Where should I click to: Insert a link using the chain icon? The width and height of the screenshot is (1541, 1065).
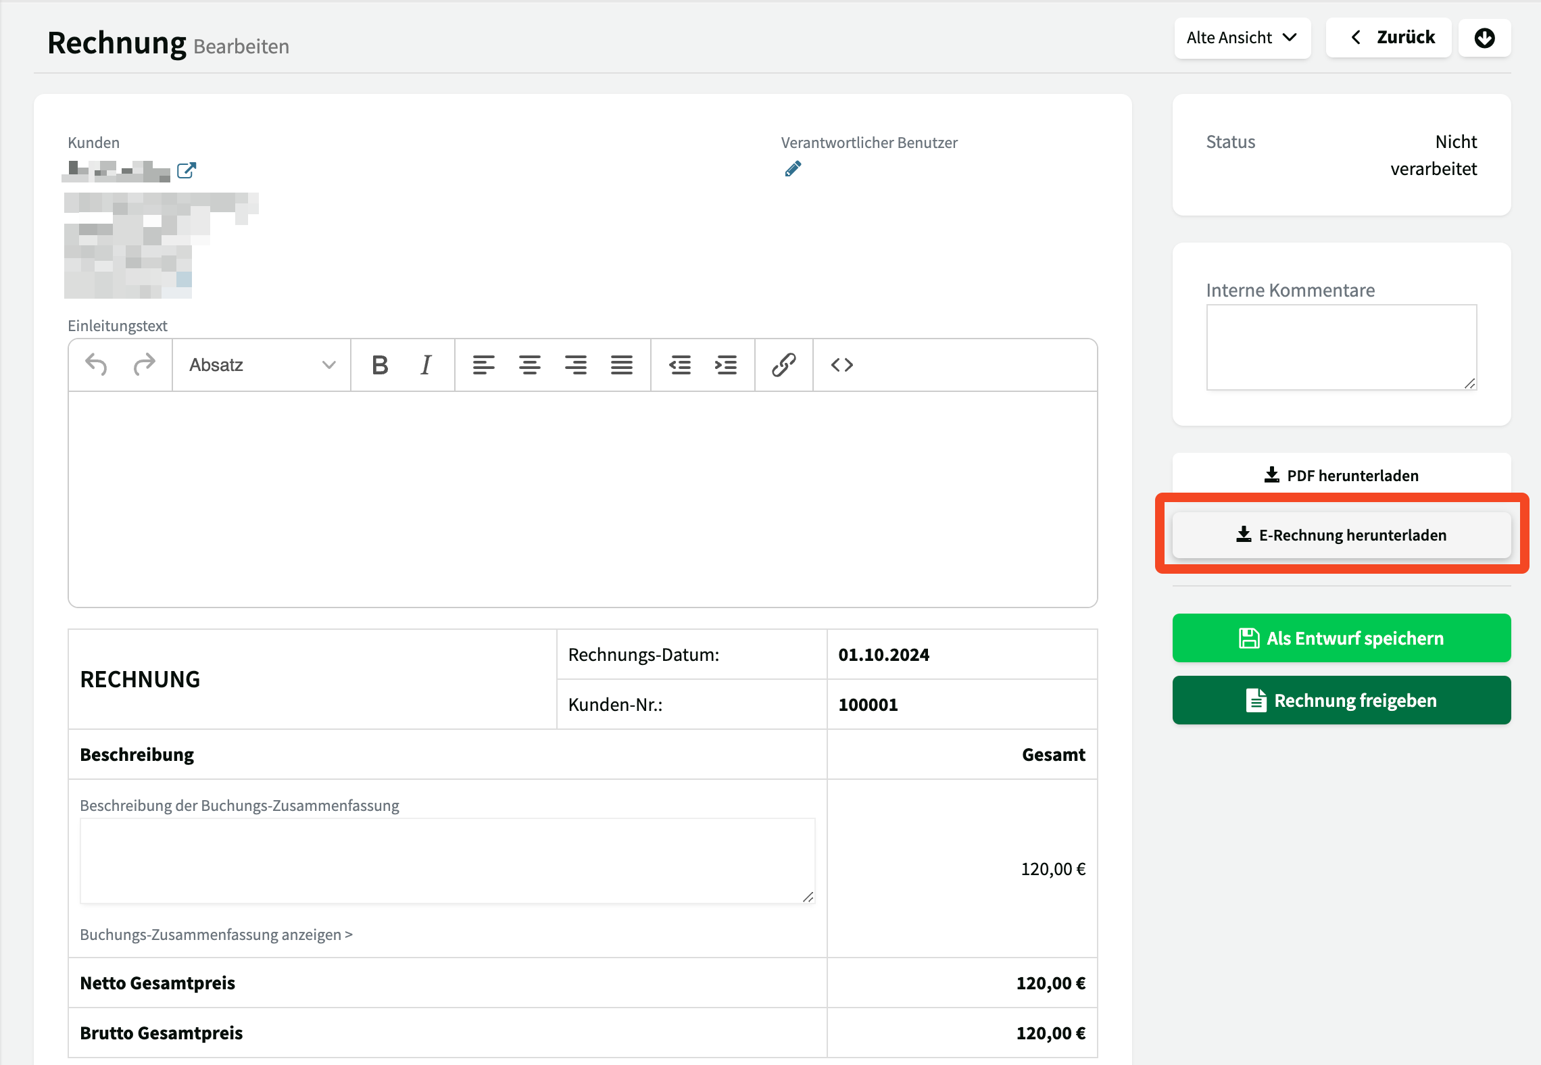pyautogui.click(x=783, y=365)
